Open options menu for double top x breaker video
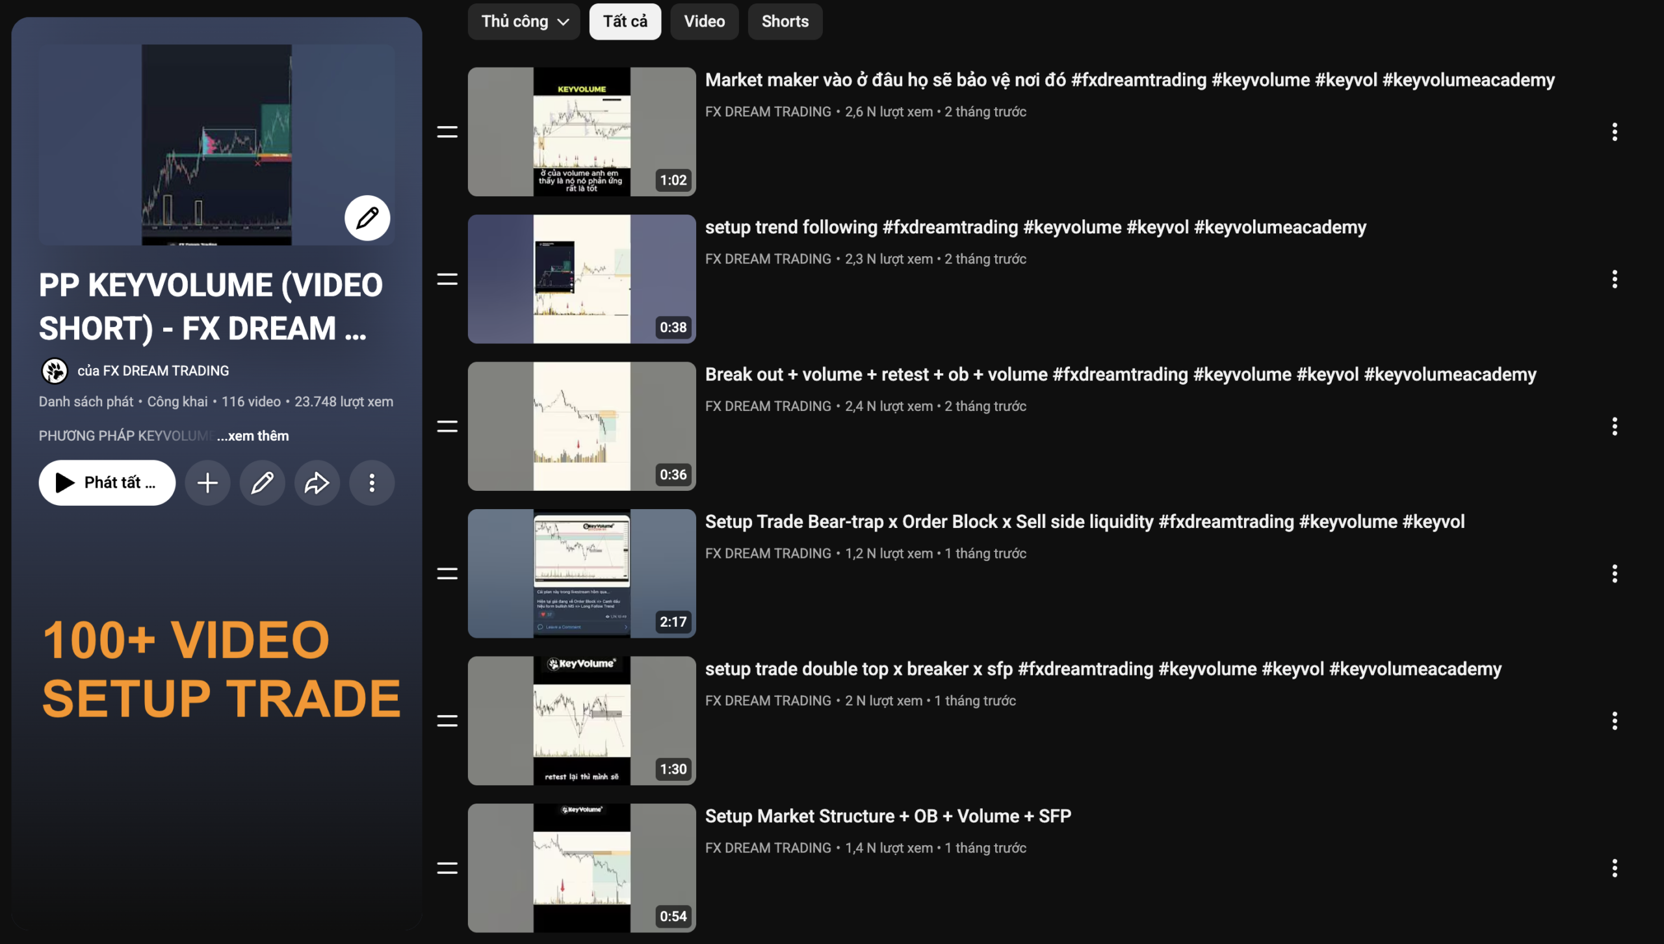 click(1615, 721)
